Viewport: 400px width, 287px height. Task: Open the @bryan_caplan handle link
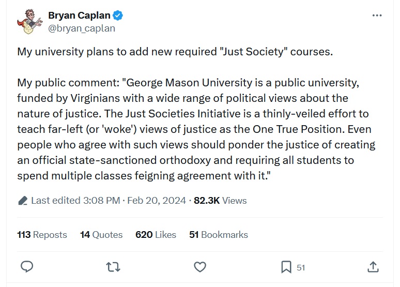coord(81,28)
